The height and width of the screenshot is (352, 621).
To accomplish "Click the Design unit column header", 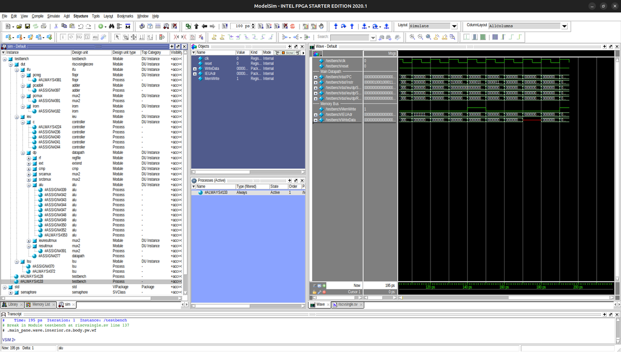I will tap(91, 52).
